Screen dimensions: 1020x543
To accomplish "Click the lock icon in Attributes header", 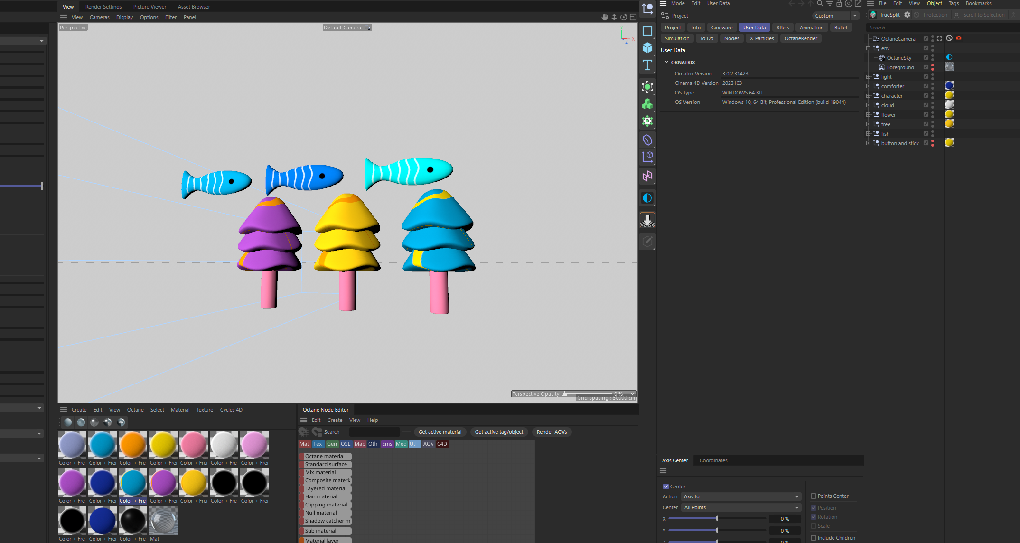I will 839,4.
